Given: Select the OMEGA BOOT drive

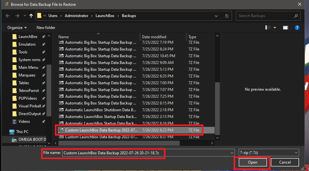Looking at the screenshot, I should (x=32, y=139).
